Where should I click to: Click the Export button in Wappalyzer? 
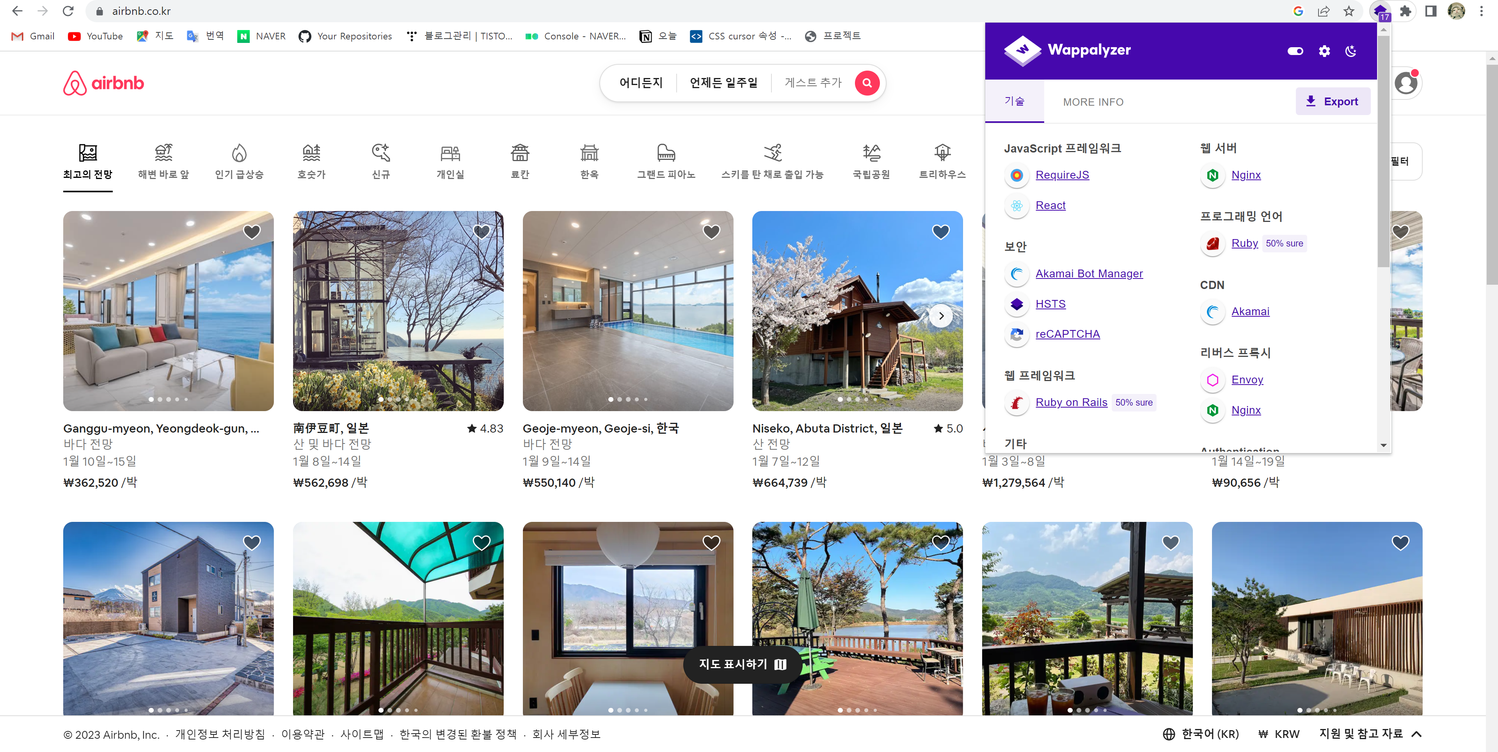coord(1332,102)
